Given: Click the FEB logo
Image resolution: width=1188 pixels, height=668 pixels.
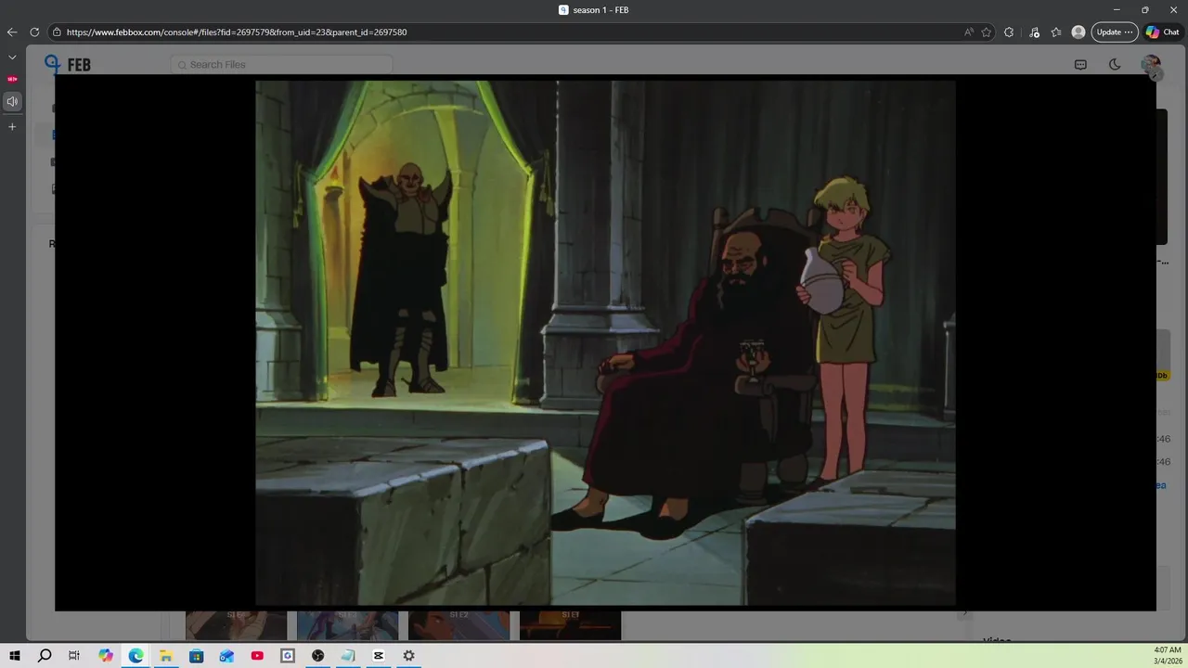Looking at the screenshot, I should [x=68, y=64].
